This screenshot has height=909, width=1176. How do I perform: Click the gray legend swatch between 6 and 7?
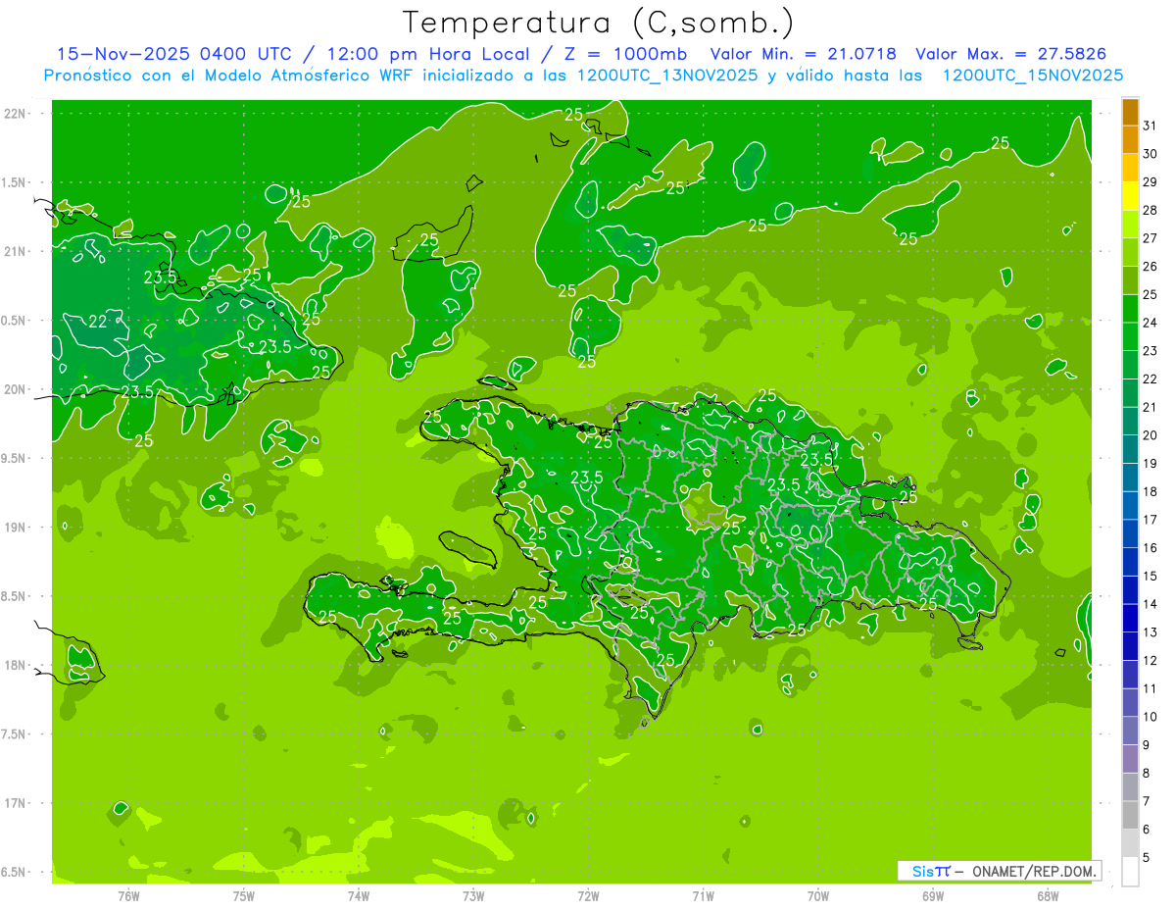pos(1130,816)
